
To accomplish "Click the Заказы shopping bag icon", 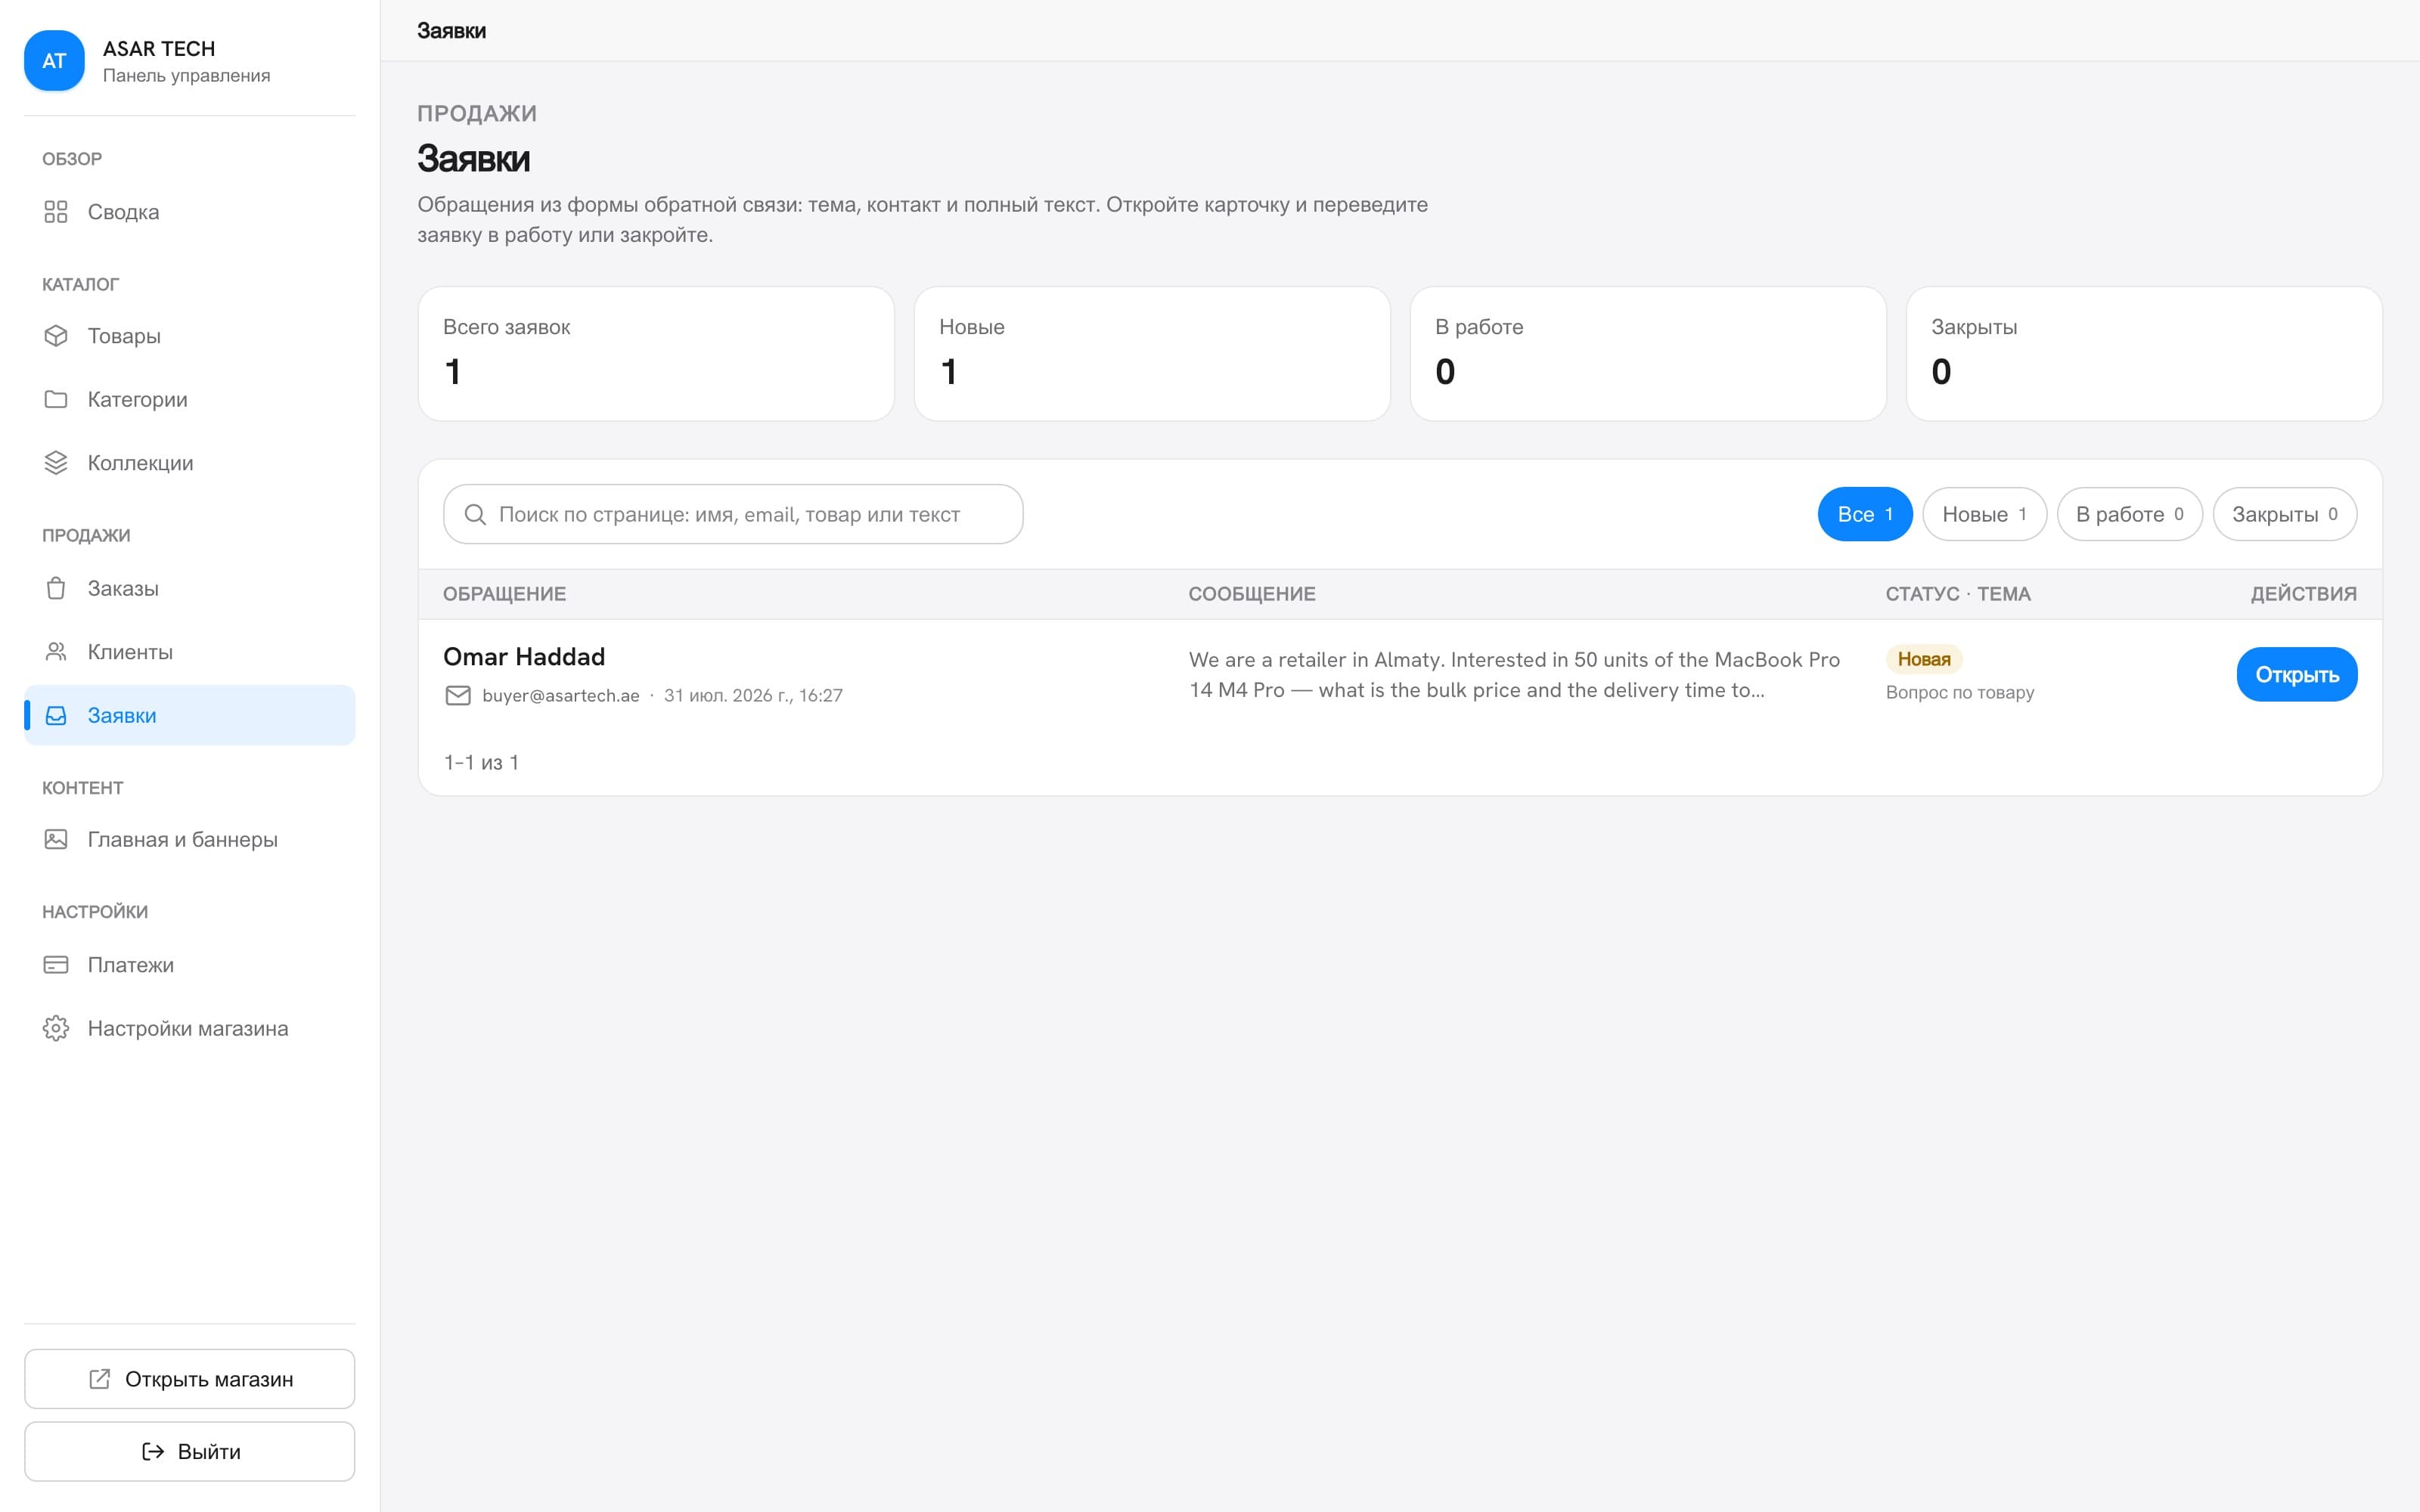I will point(56,588).
